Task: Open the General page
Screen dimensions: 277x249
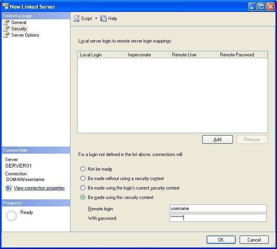Action: coord(19,22)
